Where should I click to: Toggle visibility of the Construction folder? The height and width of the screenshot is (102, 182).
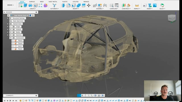11,38
